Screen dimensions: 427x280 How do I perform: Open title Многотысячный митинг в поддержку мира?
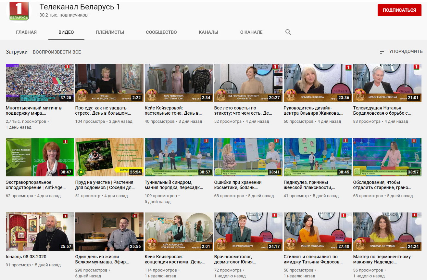pos(34,111)
